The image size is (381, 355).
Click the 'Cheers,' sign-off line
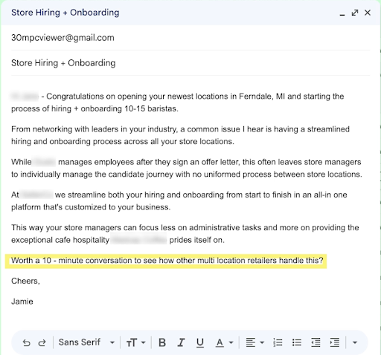[25, 281]
